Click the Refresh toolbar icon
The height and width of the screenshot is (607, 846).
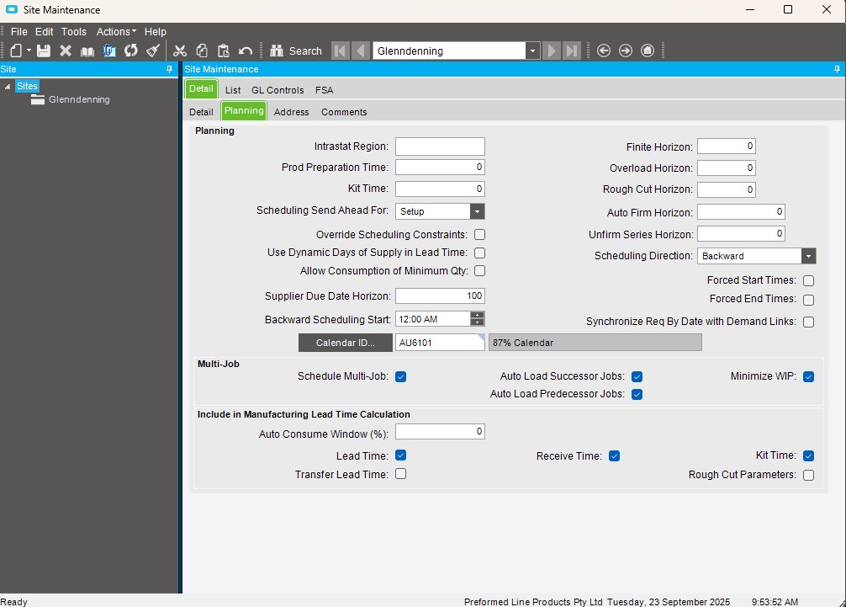(131, 51)
